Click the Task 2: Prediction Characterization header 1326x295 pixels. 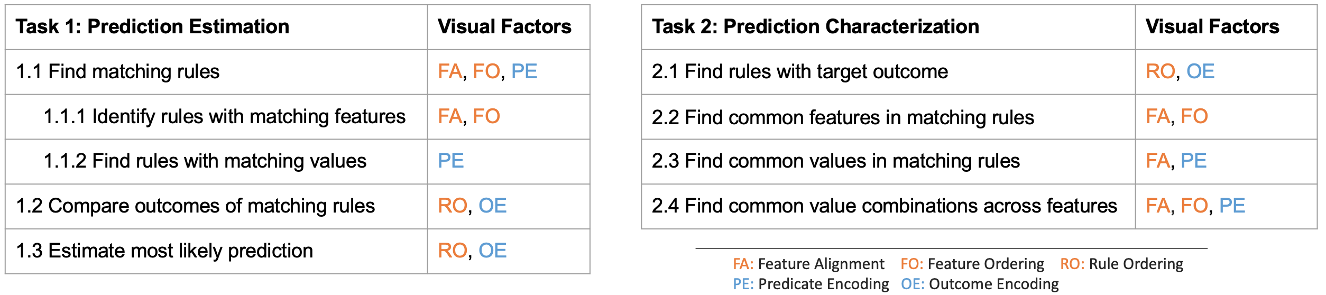pos(815,27)
